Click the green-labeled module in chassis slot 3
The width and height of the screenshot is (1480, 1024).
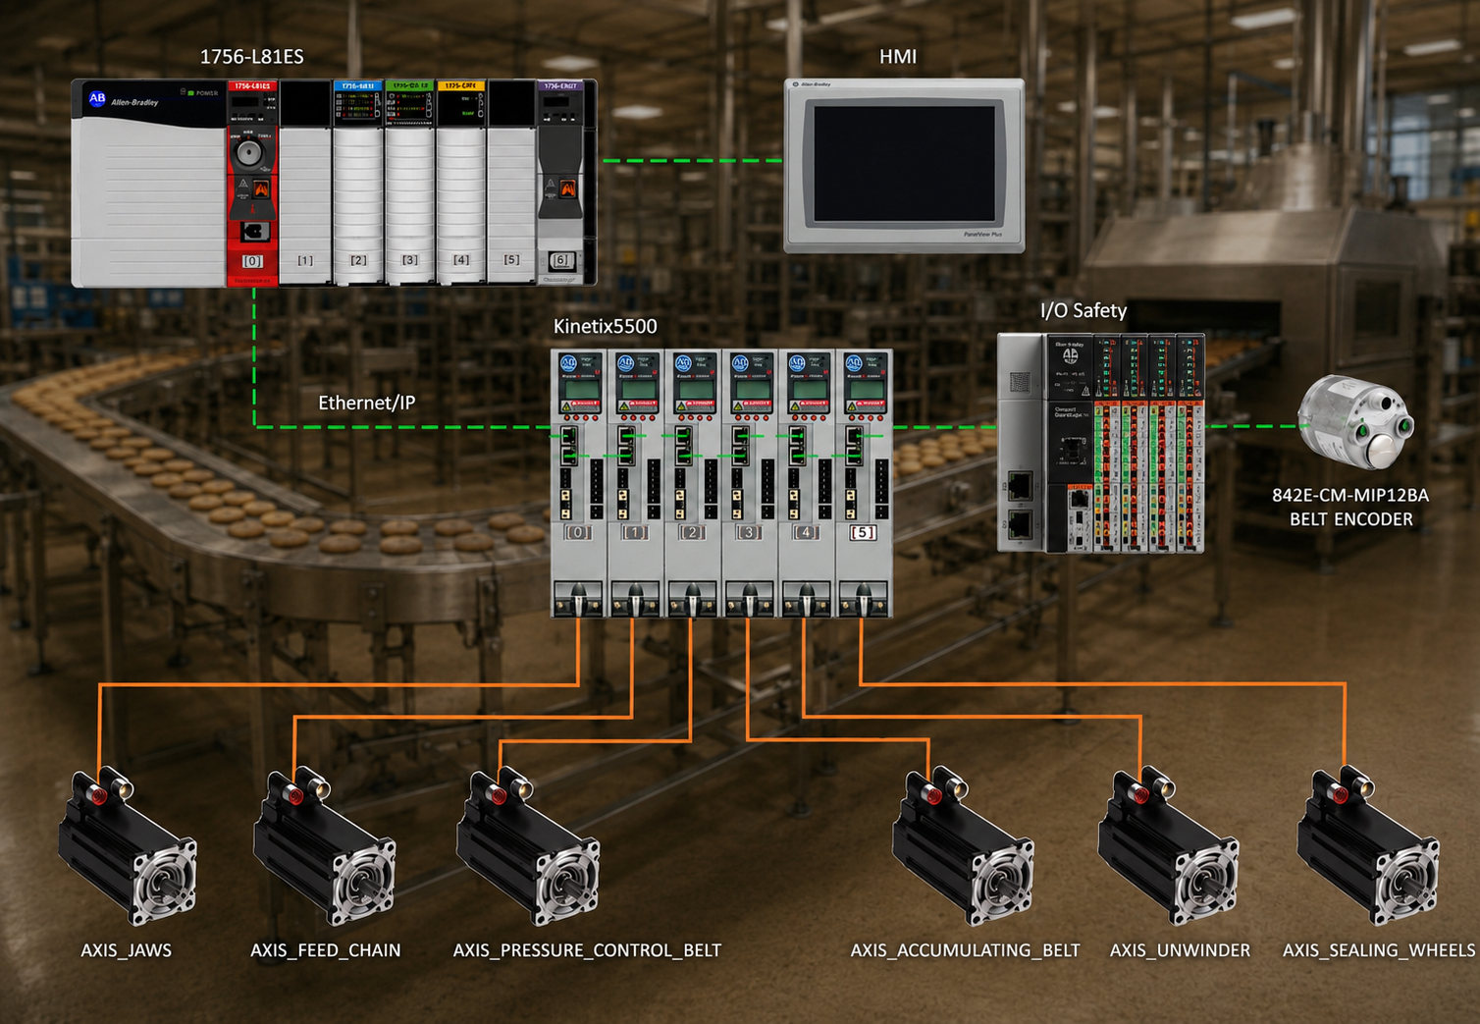click(x=409, y=182)
